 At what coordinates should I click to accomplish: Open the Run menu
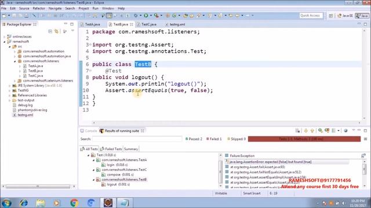point(95,8)
